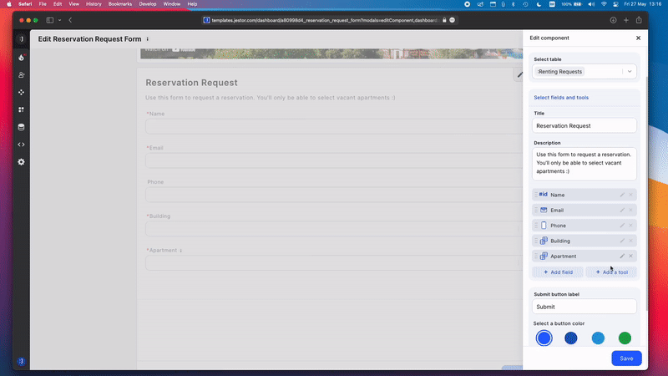Click the Safari share icon
The height and width of the screenshot is (376, 668).
[639, 20]
